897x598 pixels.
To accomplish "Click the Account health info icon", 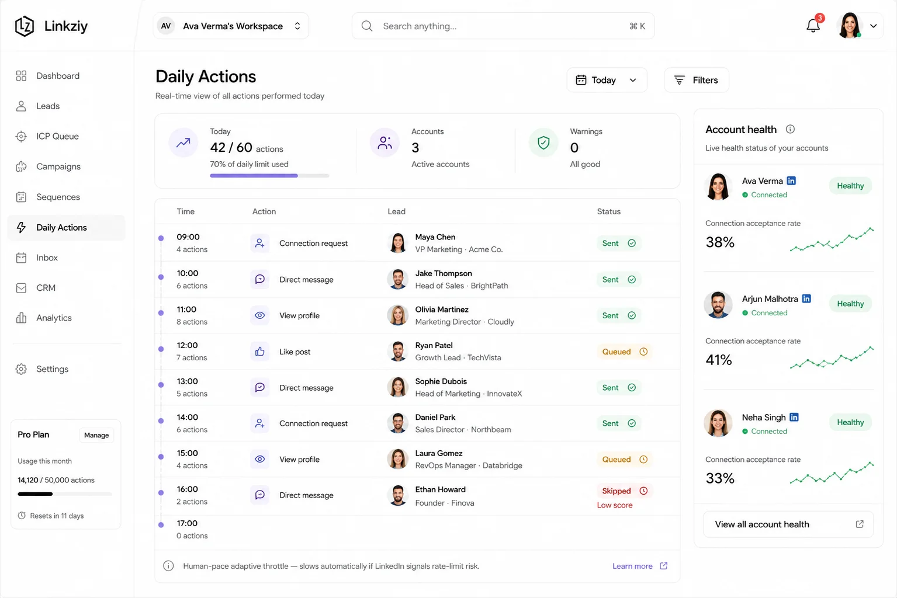I will pos(790,129).
